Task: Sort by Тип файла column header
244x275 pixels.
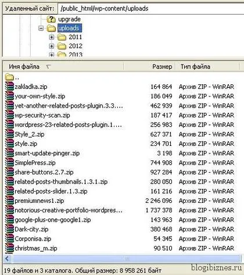Action: click(207, 67)
